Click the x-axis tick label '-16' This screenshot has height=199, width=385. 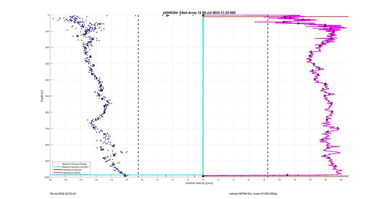pos(81,179)
